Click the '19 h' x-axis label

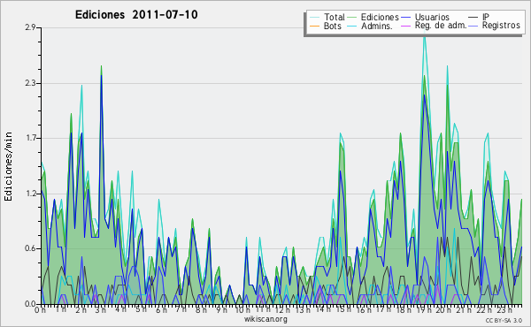(x=423, y=310)
